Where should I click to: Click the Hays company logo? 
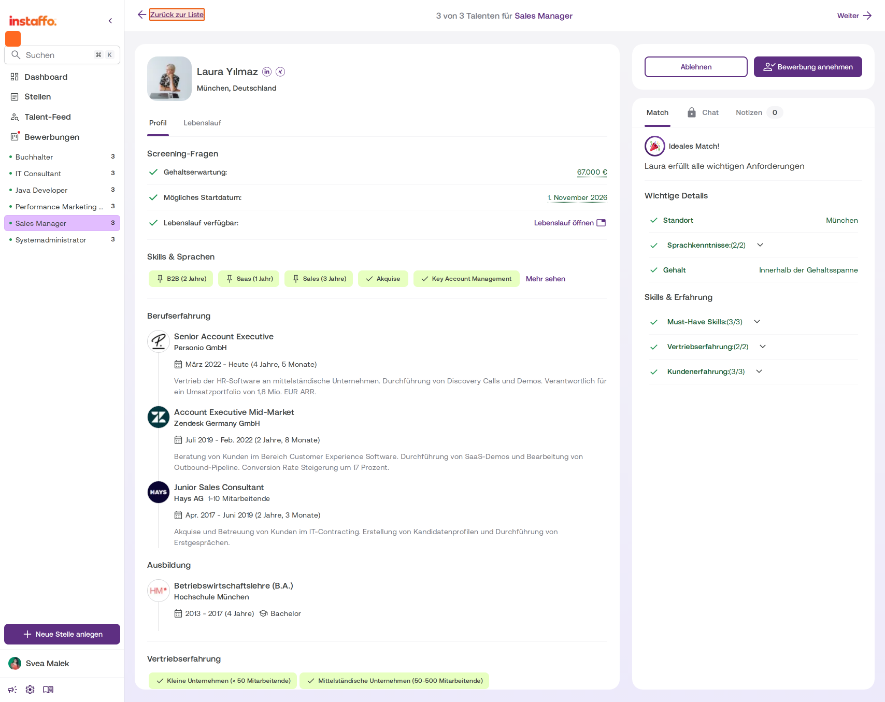click(x=159, y=492)
